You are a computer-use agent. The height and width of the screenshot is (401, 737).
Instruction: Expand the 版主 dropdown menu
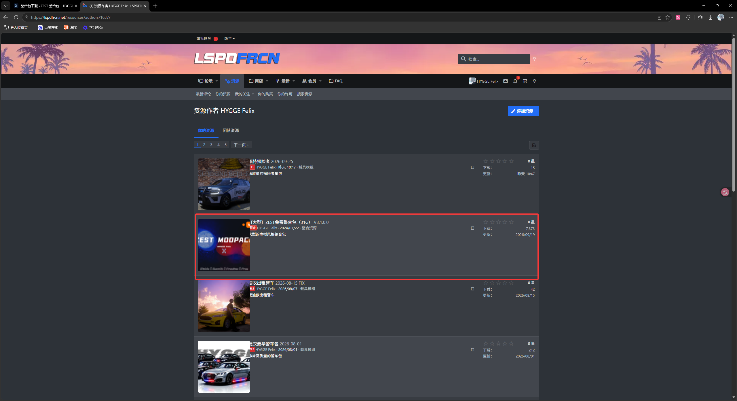click(x=229, y=39)
